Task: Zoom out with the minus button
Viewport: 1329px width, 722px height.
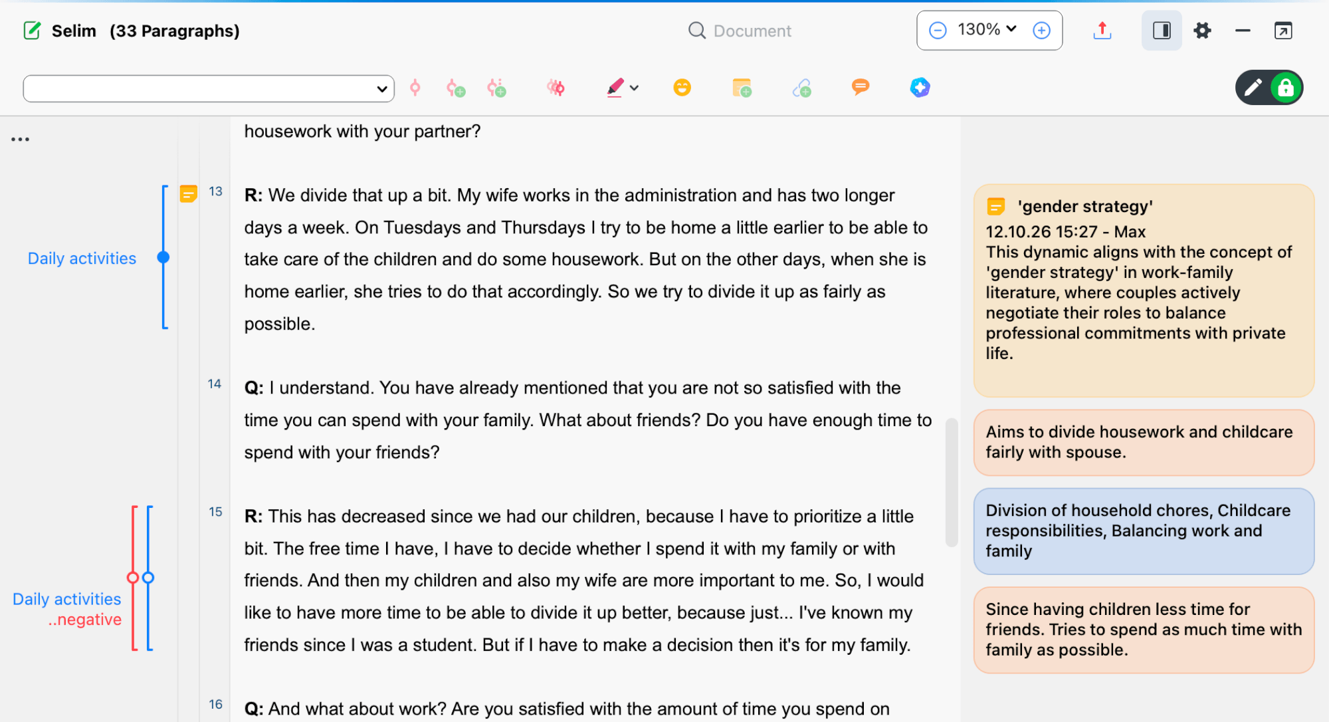Action: 938,31
